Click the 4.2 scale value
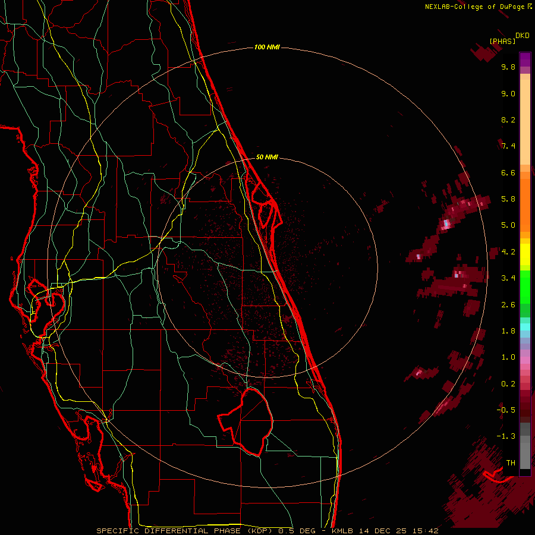535x535 pixels. point(508,252)
